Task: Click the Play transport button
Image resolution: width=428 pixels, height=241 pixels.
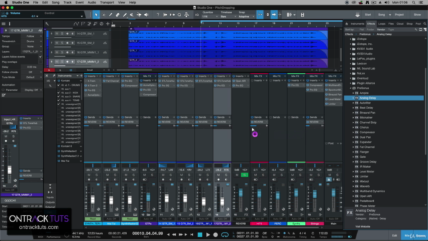Action: tap(208, 235)
